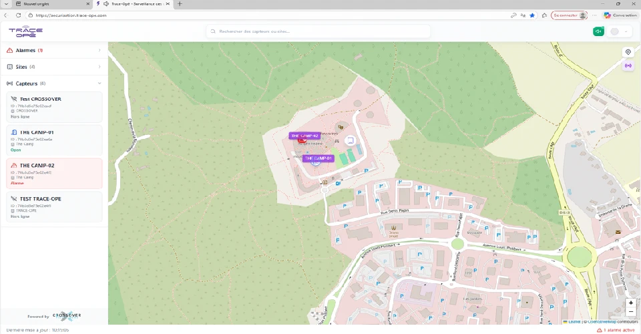Click the Trace Opé logo
641x334 pixels.
pyautogui.click(x=25, y=31)
